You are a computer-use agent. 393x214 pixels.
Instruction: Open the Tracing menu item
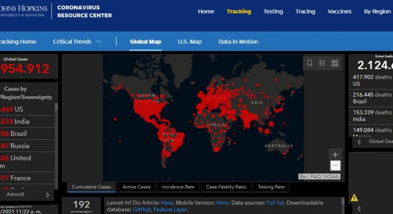tap(305, 12)
